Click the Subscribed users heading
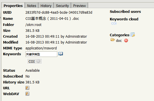Screen dimensions: 154x101 point(125,11)
